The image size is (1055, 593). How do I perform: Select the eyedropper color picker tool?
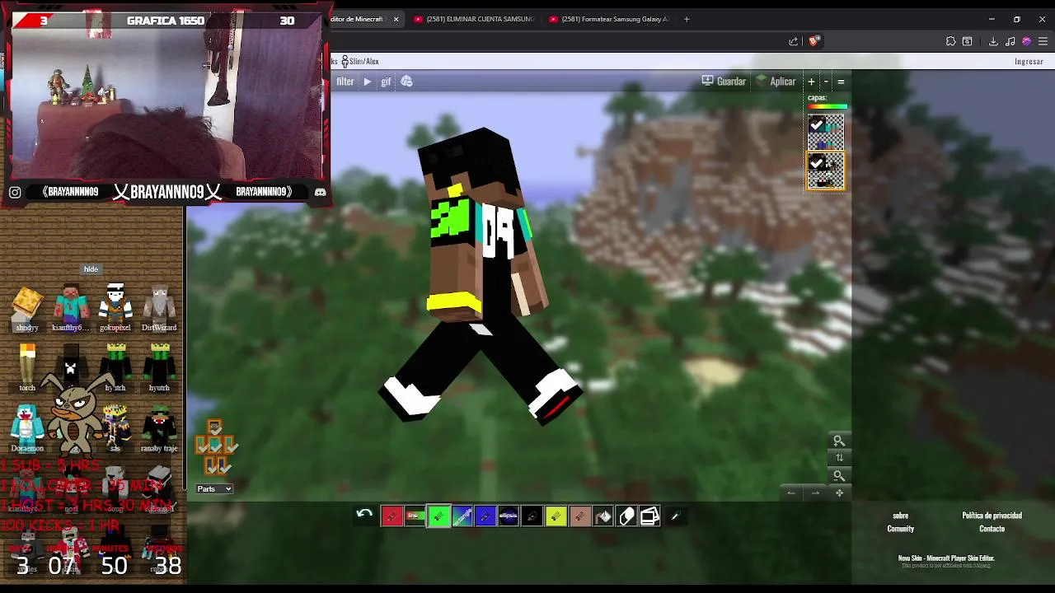click(674, 516)
